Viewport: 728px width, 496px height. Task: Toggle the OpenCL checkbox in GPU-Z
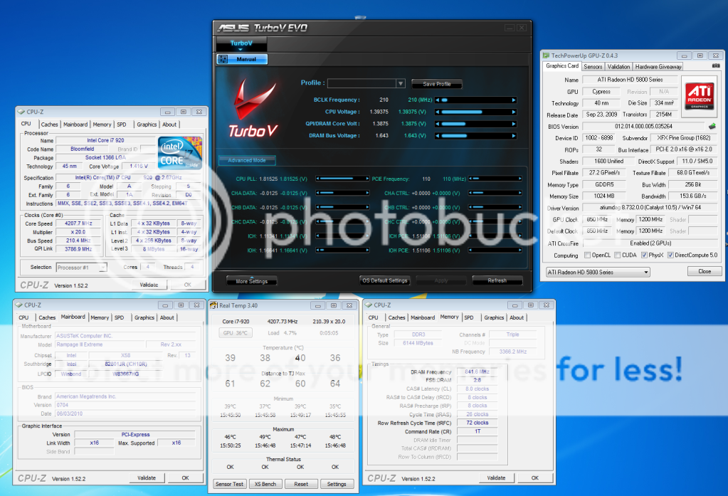pos(587,255)
